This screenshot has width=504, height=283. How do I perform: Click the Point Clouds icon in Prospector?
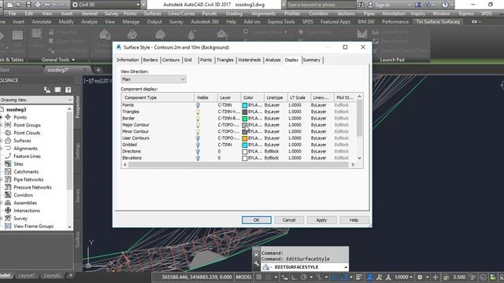[x=8, y=133]
